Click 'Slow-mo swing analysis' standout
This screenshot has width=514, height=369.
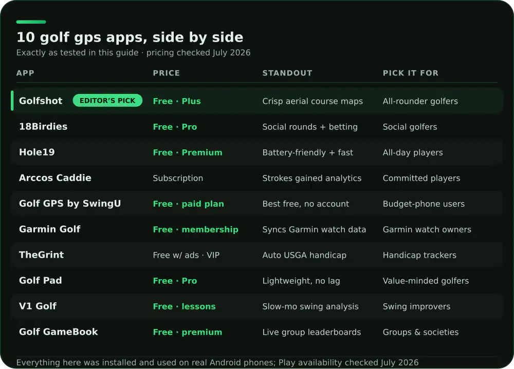[x=310, y=306]
